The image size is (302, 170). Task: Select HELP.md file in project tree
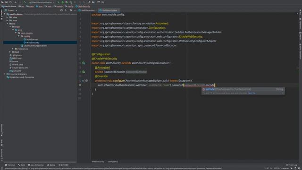[16, 58]
